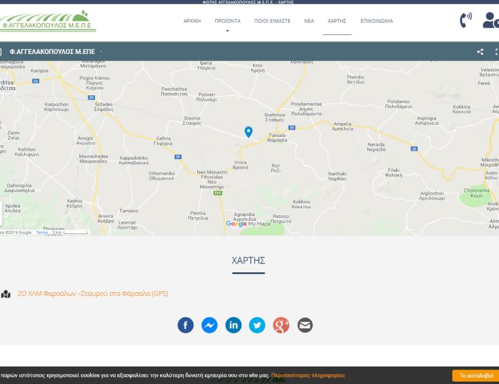Click the Φ.ΑΓΓΕΛΑΚΟΠΟΥΛΟΣ Μ.ΕΠΕ map title
Viewport: 499px width, 384px height.
tap(52, 52)
